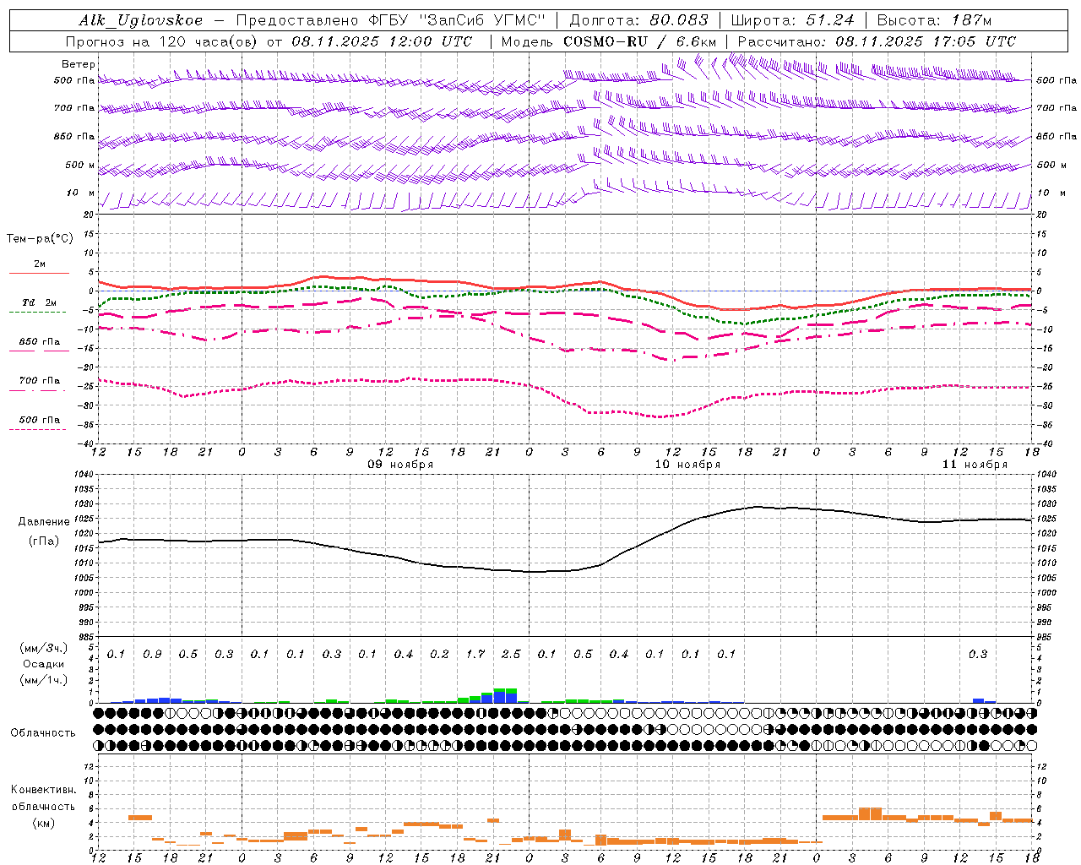
Task: Click 500 гПа entry in temperature legend
Action: 40,420
